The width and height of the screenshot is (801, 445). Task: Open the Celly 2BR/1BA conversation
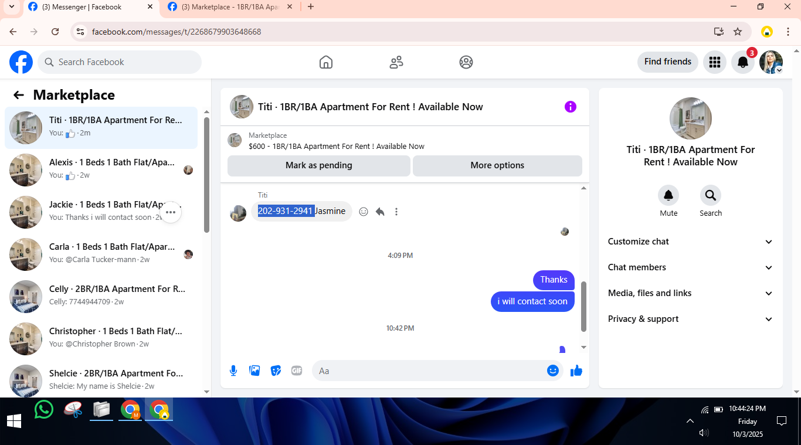click(101, 297)
